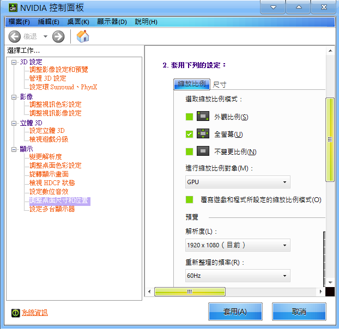Open the 檔案(F) menu
Image resolution: width=339 pixels, height=329 pixels.
(19, 22)
